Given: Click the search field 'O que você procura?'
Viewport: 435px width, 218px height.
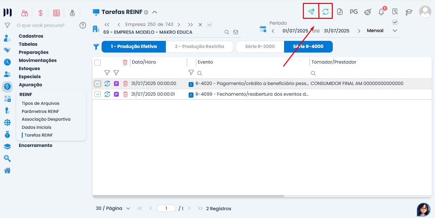Looking at the screenshot, I should 45,25.
